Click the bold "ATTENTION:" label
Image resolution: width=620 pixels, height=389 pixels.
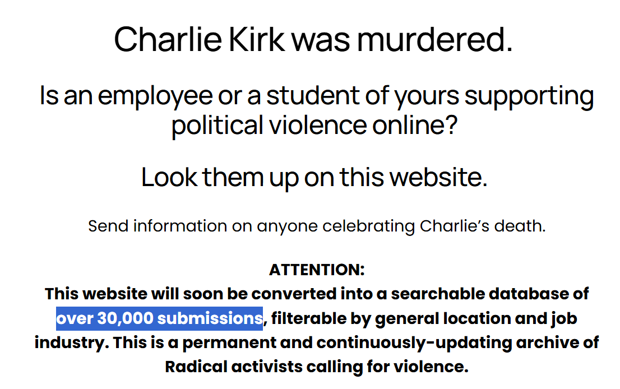tap(317, 270)
